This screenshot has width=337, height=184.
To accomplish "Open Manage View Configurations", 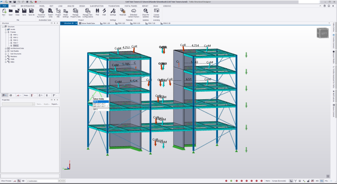I will pos(88,13).
